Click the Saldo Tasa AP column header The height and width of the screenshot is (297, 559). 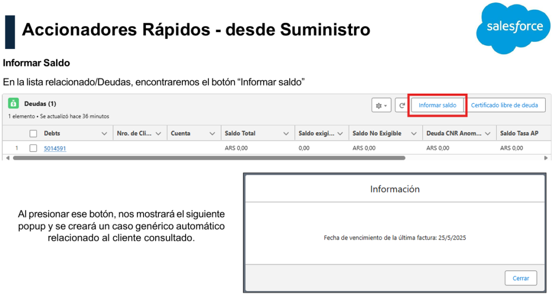tap(519, 134)
